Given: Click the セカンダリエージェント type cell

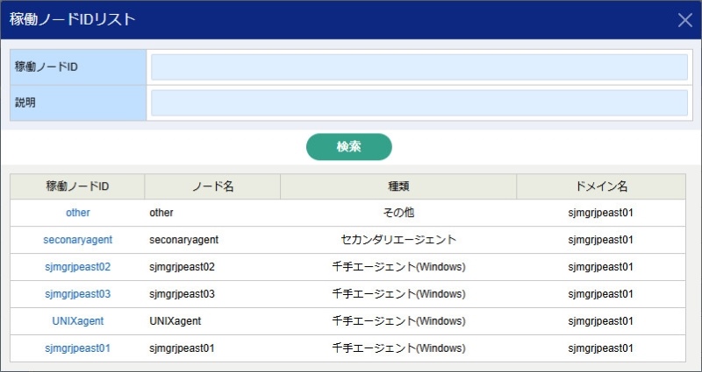Looking at the screenshot, I should 398,240.
